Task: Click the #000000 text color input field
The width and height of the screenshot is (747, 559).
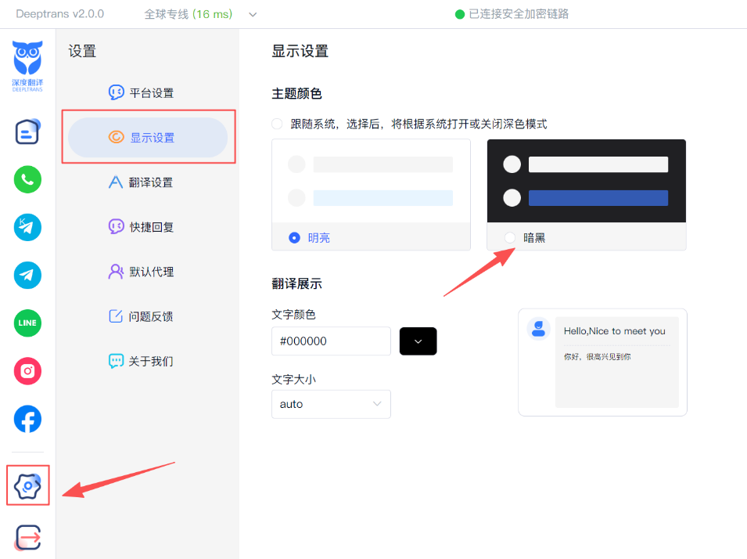Action: coord(331,341)
